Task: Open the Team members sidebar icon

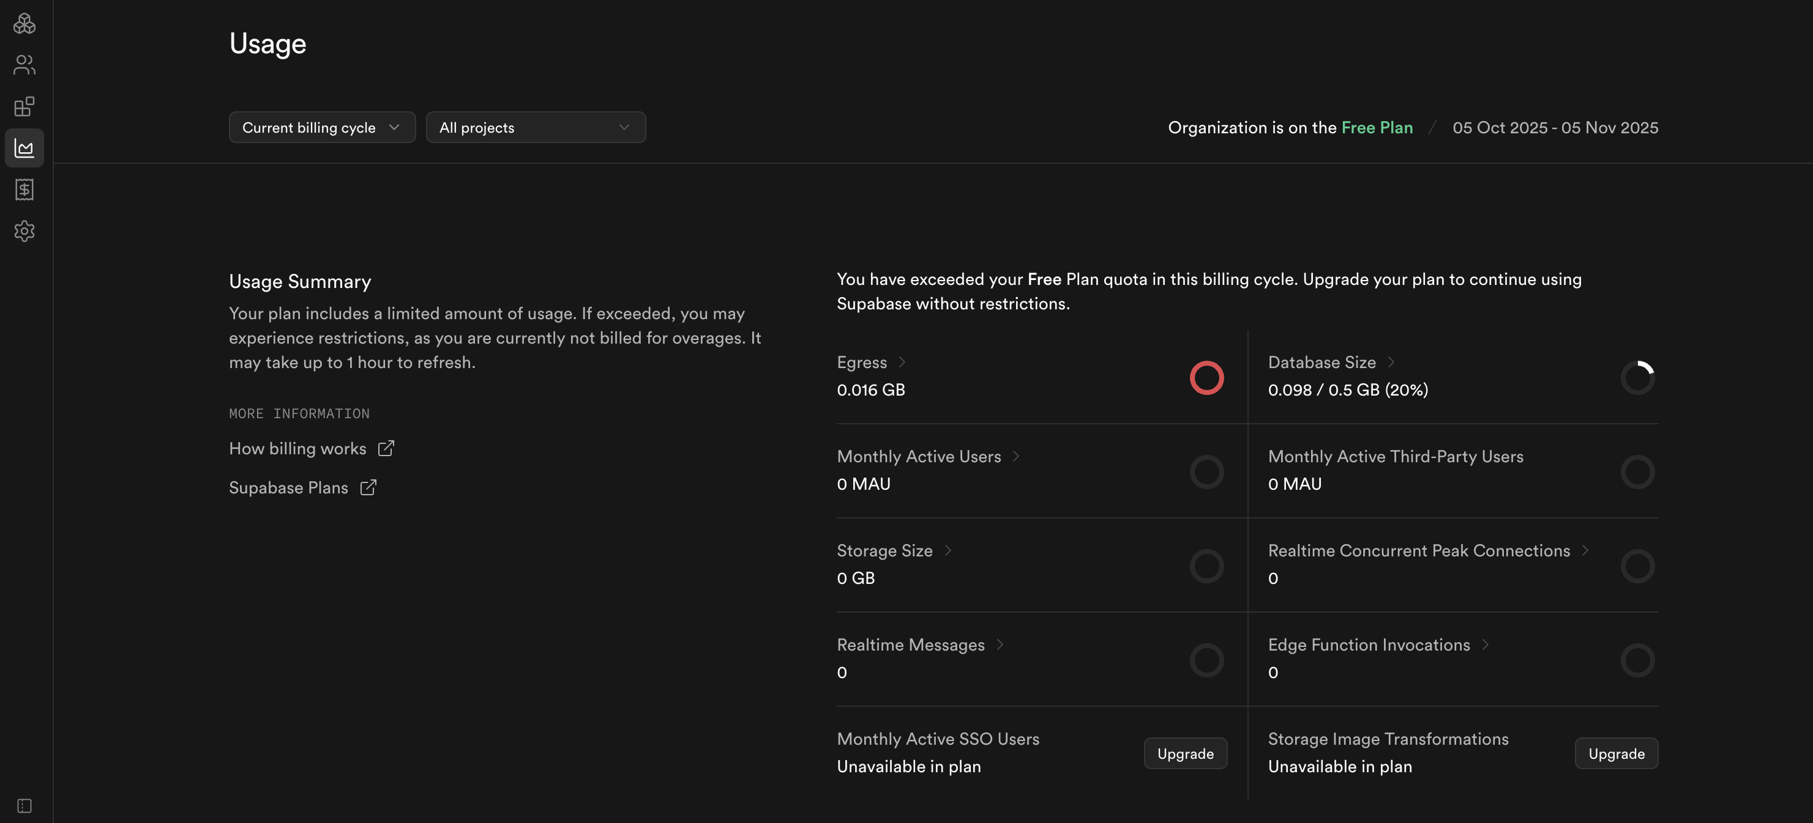Action: coord(24,65)
